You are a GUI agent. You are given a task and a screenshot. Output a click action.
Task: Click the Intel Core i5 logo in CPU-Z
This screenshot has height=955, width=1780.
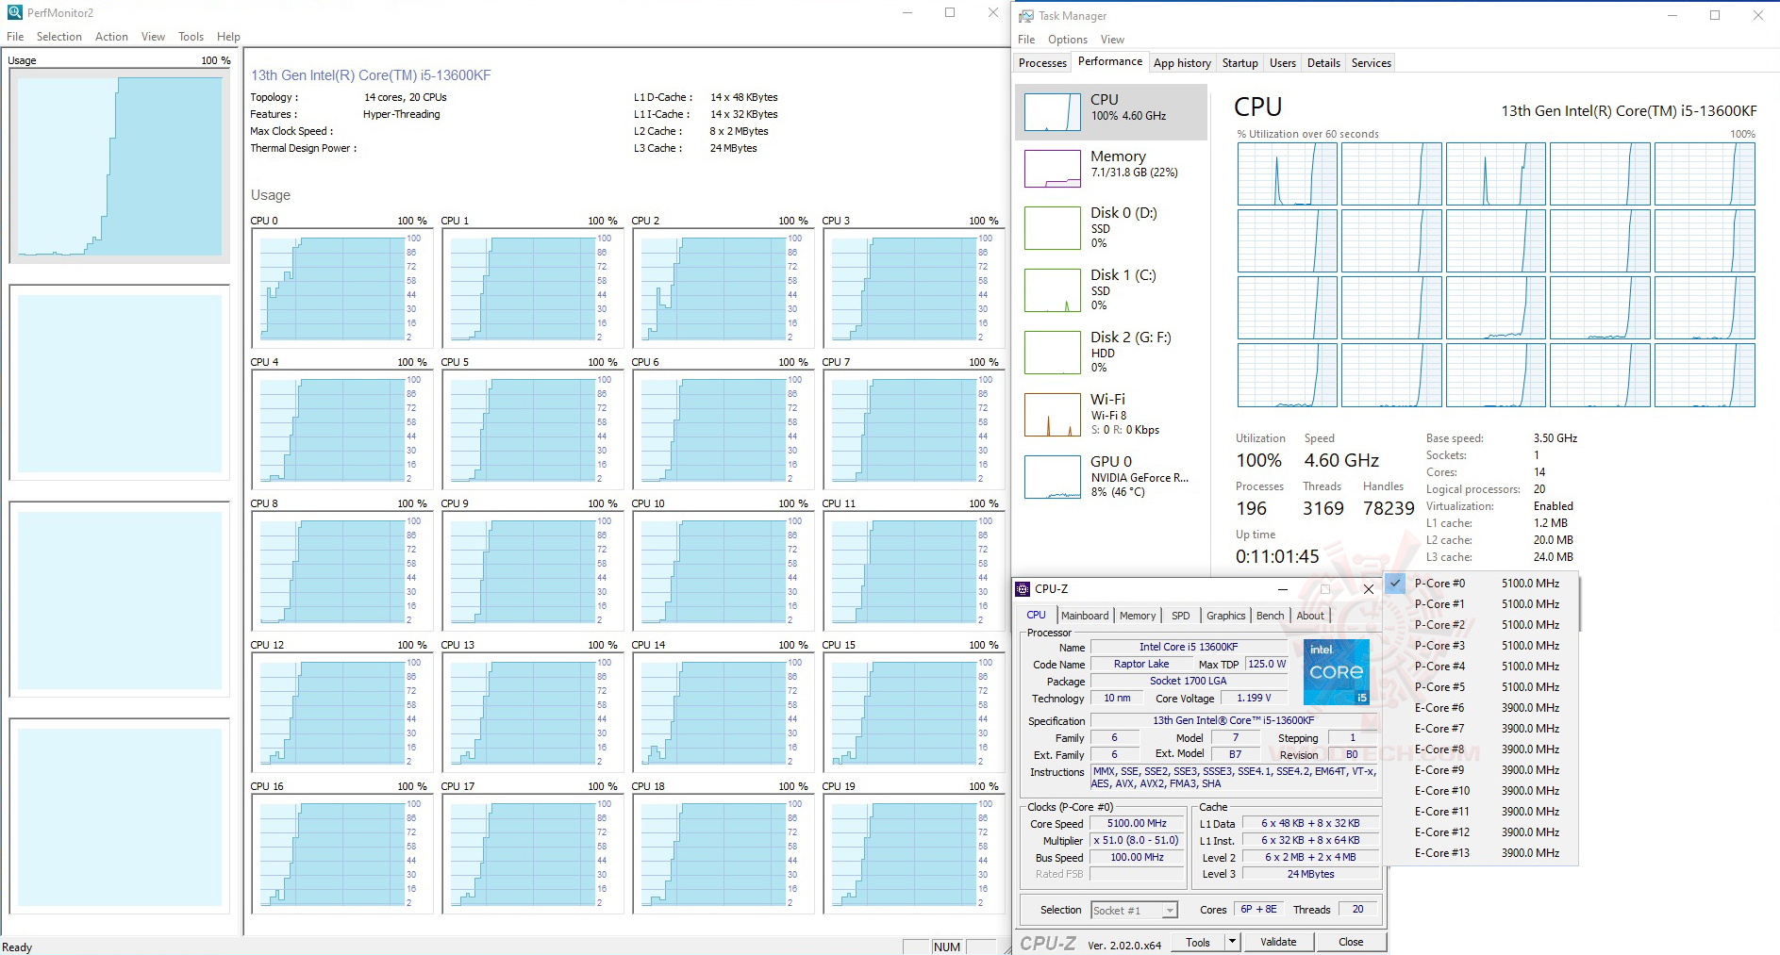coord(1336,672)
